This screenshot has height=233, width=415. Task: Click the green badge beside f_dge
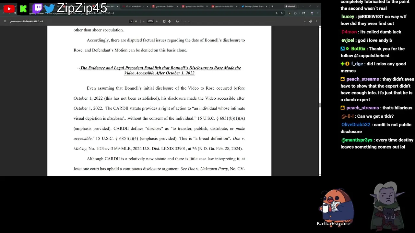(x=343, y=64)
